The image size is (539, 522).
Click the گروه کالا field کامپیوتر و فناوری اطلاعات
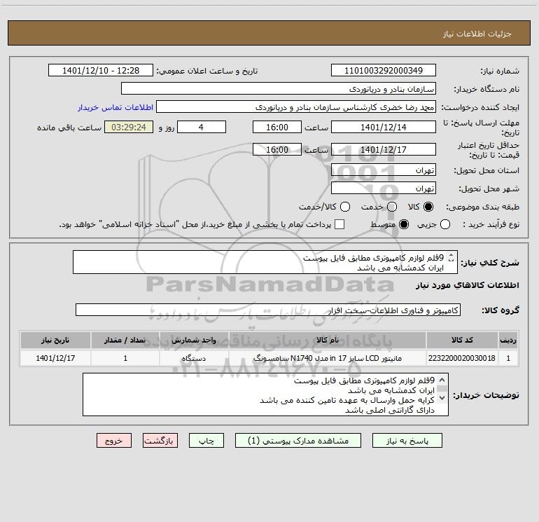click(268, 310)
